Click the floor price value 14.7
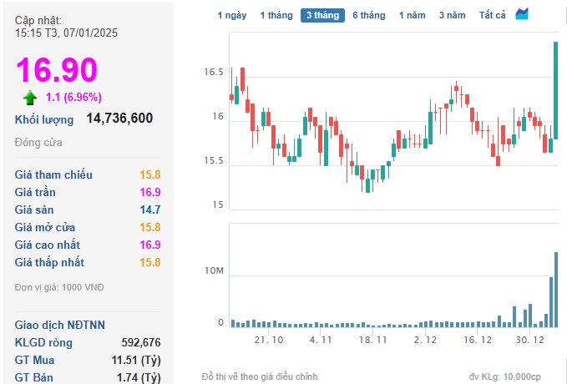 [150, 210]
